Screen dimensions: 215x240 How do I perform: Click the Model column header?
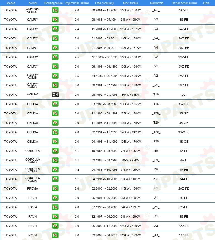click(33, 3)
